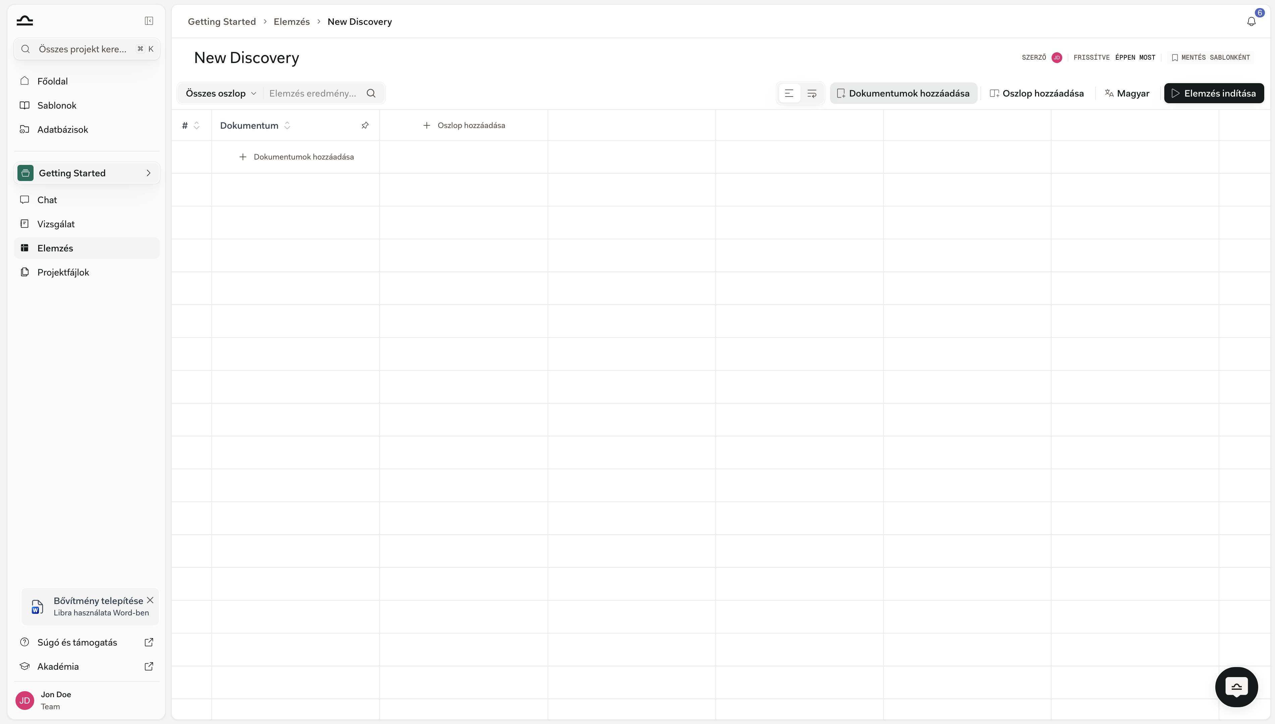
Task: Click Mentés sablonként button
Action: (1211, 58)
